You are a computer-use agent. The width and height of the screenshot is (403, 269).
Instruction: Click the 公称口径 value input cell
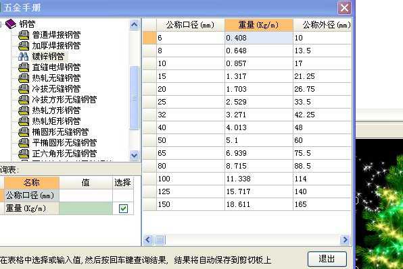[x=86, y=196]
